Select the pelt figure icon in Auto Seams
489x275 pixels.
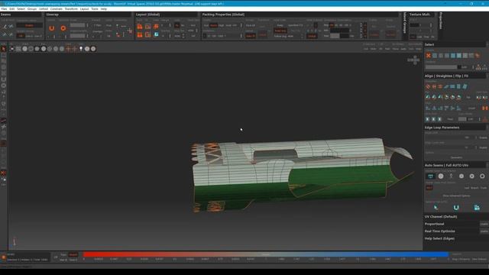click(451, 176)
